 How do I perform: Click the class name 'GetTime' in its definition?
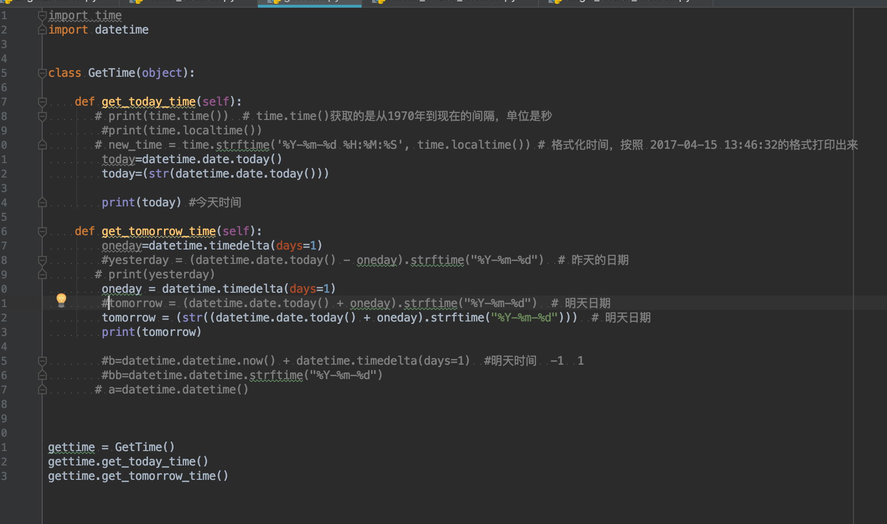tap(112, 73)
